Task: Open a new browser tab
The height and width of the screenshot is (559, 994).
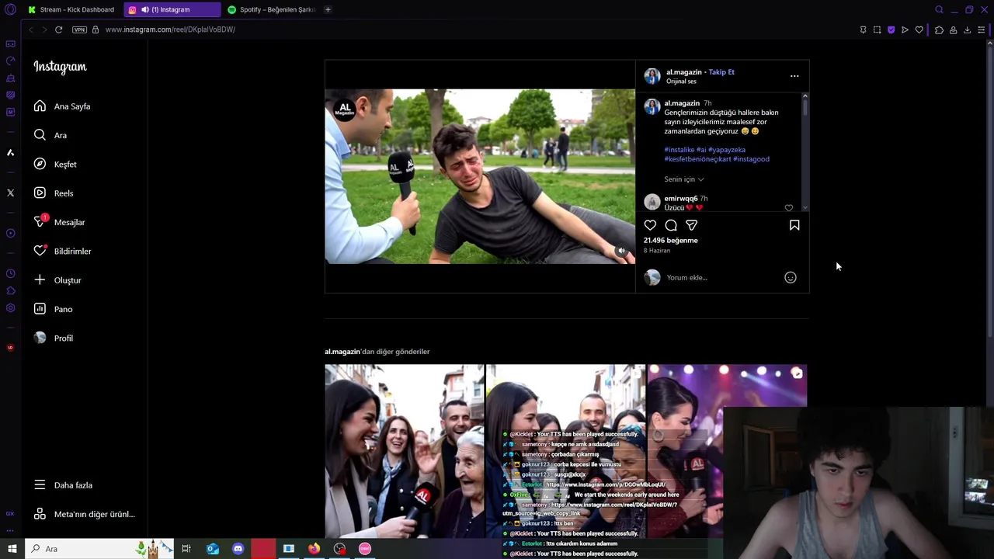Action: coord(328,9)
